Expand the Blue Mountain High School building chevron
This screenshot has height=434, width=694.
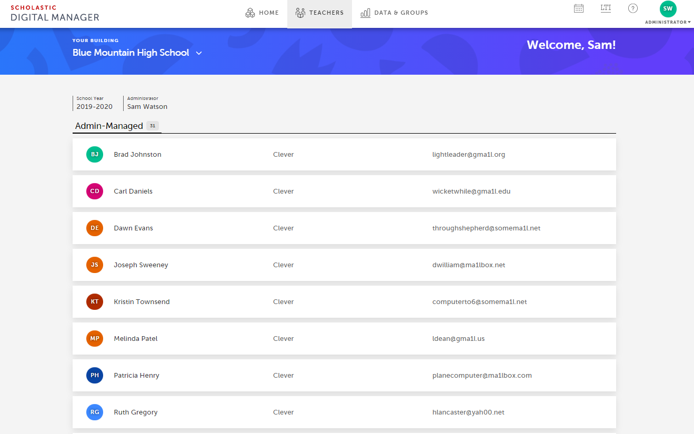tap(199, 53)
